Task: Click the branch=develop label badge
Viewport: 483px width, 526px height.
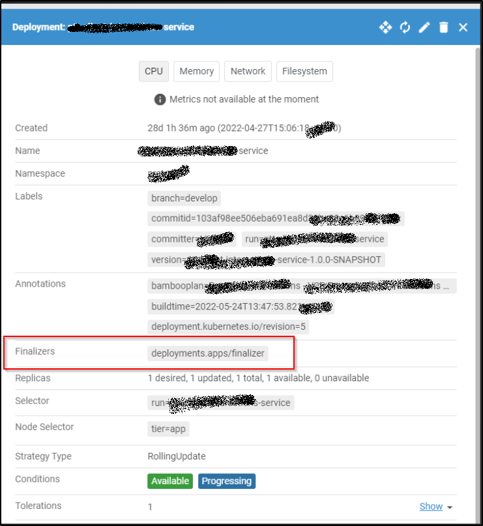Action: (184, 198)
